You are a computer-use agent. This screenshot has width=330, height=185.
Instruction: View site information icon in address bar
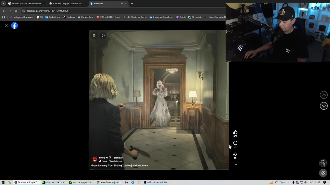23,11
